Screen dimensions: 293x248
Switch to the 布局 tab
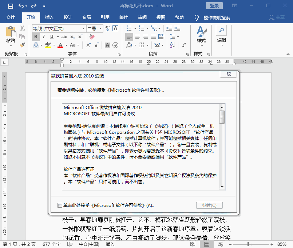[87, 17]
